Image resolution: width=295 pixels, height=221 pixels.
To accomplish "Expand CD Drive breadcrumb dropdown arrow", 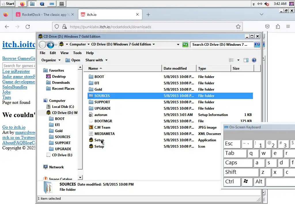I will click(x=154, y=44).
